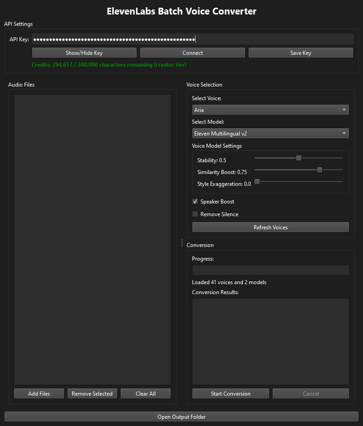Viewport: 363px width, 426px height.
Task: Click the 'Loaded 41 voices and 2 models' status
Action: 229,282
